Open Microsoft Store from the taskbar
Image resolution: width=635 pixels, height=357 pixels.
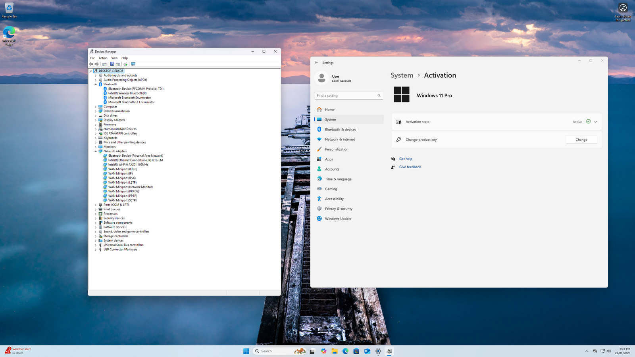click(356, 351)
